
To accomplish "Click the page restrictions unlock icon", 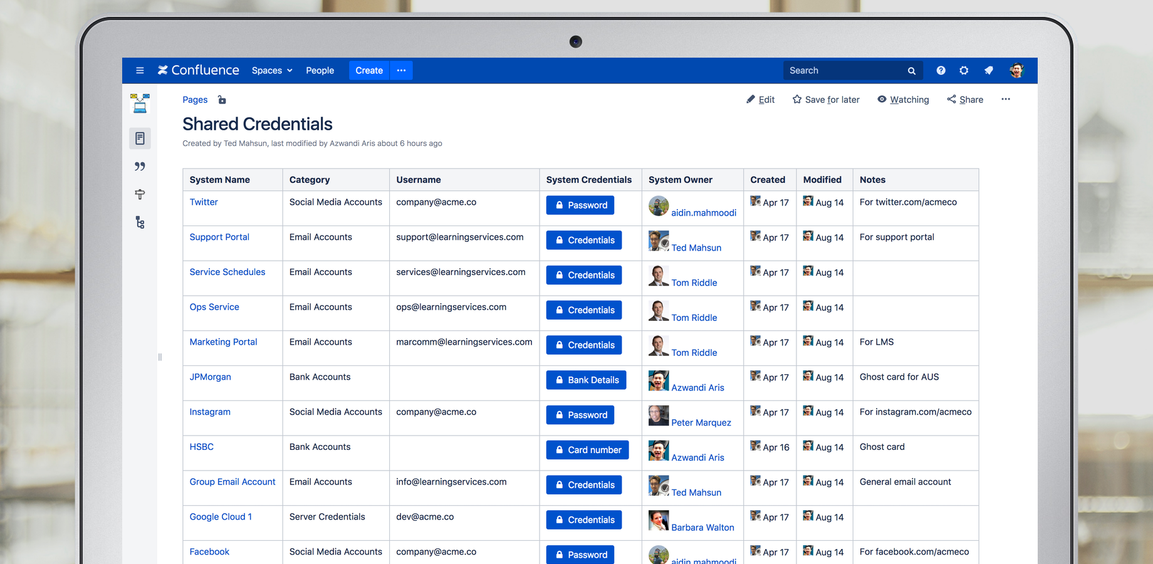I will click(x=222, y=100).
